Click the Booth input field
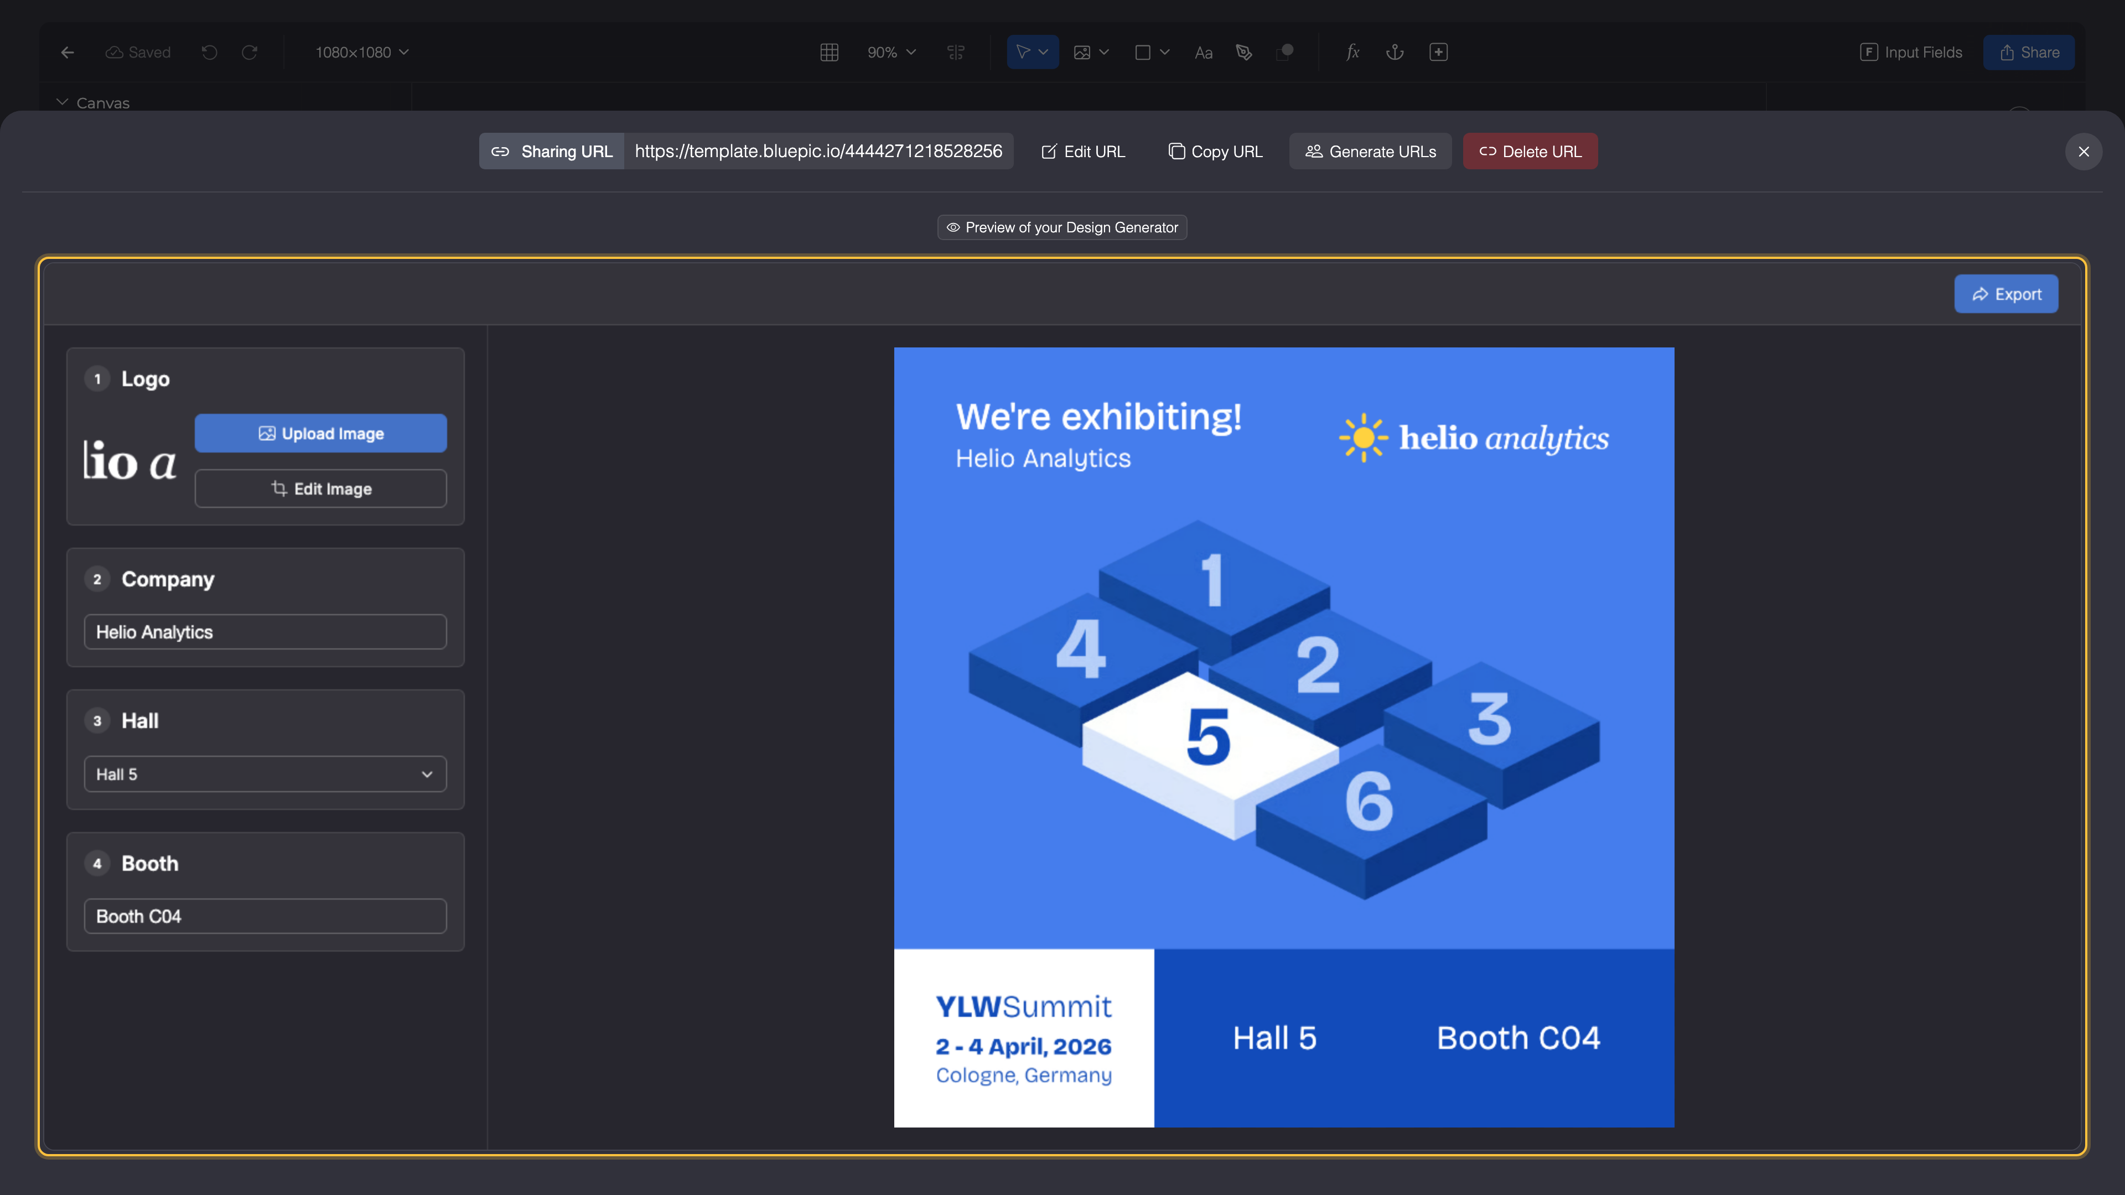This screenshot has width=2125, height=1195. [265, 916]
